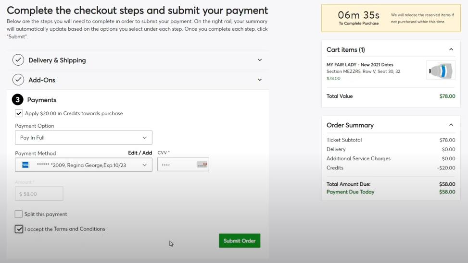The image size is (468, 263).
Task: Click the Edit / Add payment method link
Action: tap(140, 153)
